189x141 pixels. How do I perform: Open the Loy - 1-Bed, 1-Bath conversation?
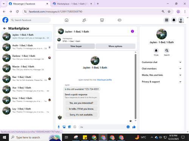pyautogui.click(x=26, y=111)
